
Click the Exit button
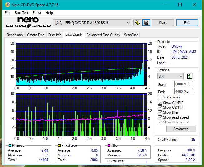pos(187,23)
